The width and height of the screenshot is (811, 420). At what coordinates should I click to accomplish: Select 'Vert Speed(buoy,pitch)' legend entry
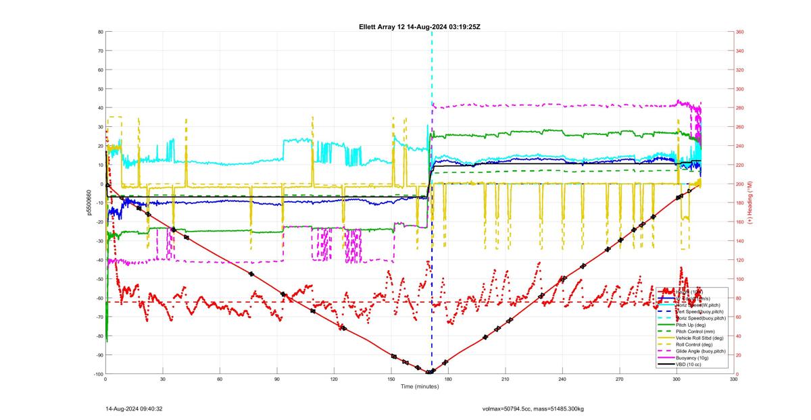[x=699, y=311]
